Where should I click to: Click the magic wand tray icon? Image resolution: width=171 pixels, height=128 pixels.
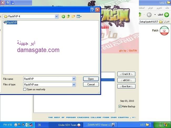19,125
